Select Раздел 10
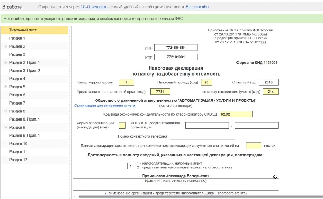 pos(34,144)
